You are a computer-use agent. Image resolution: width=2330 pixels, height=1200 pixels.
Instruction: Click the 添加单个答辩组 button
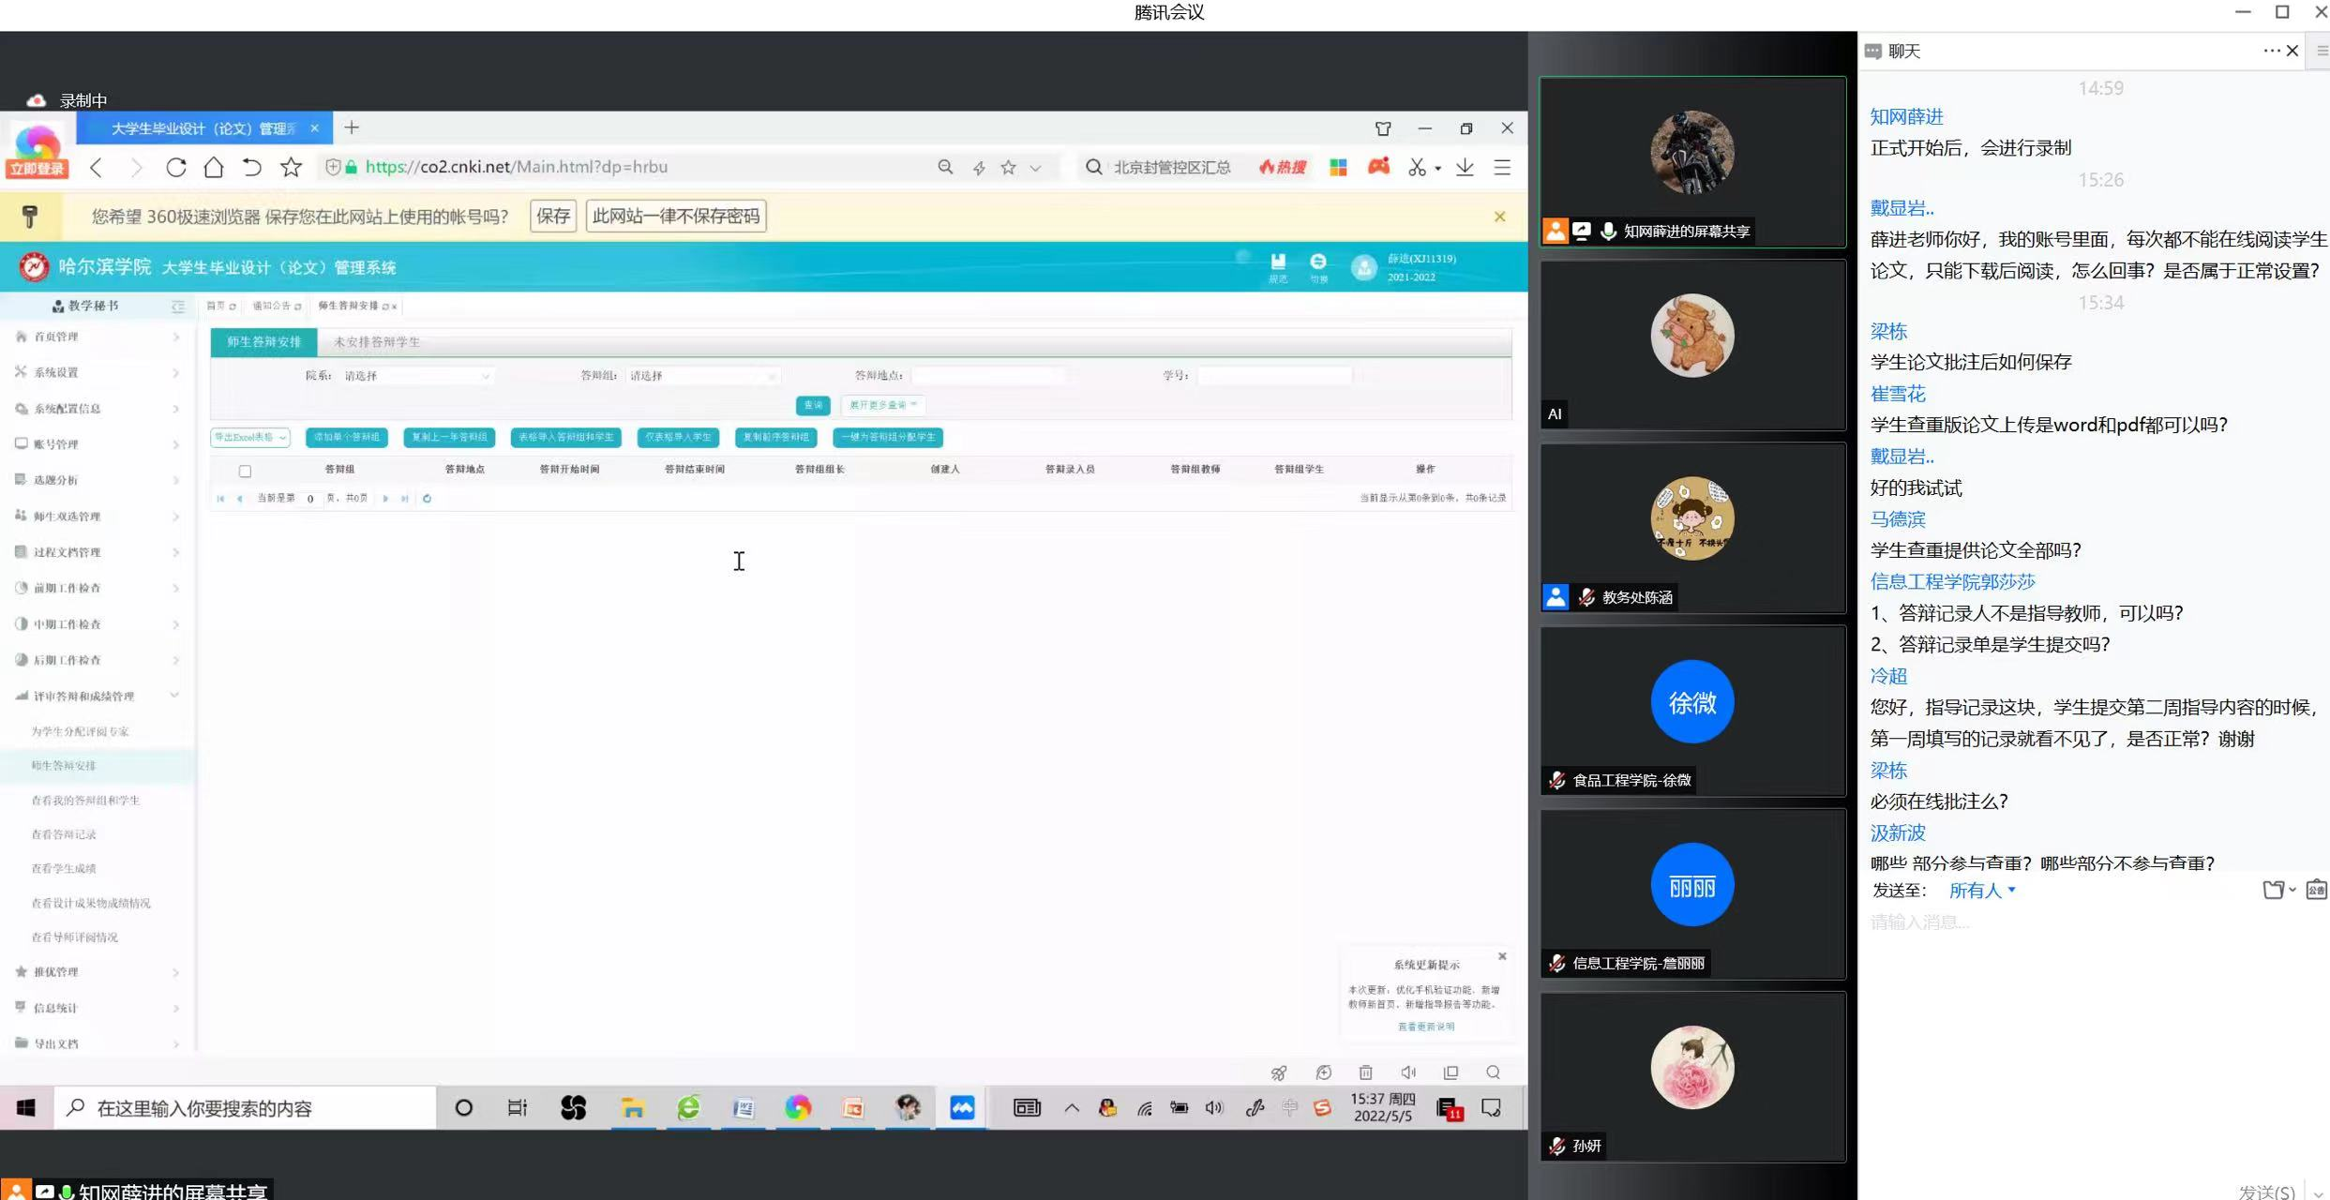point(347,438)
